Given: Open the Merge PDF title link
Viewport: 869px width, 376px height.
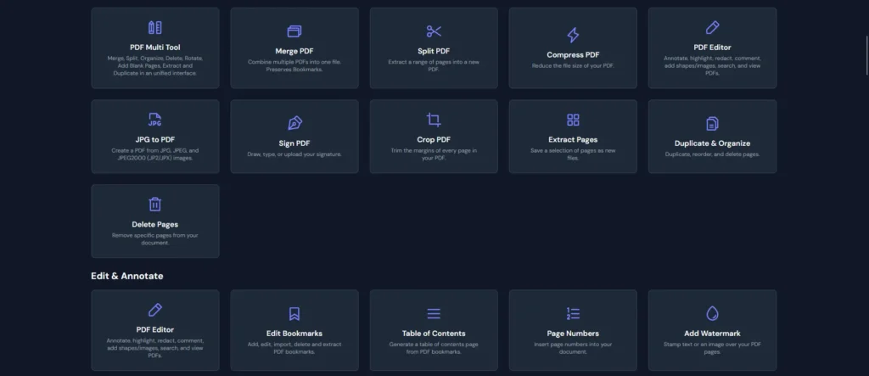Looking at the screenshot, I should point(294,51).
